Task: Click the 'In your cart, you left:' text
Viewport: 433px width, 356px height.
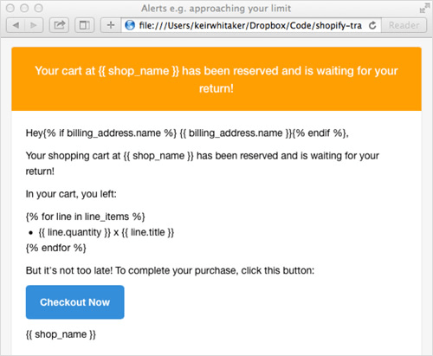Action: 71,194
